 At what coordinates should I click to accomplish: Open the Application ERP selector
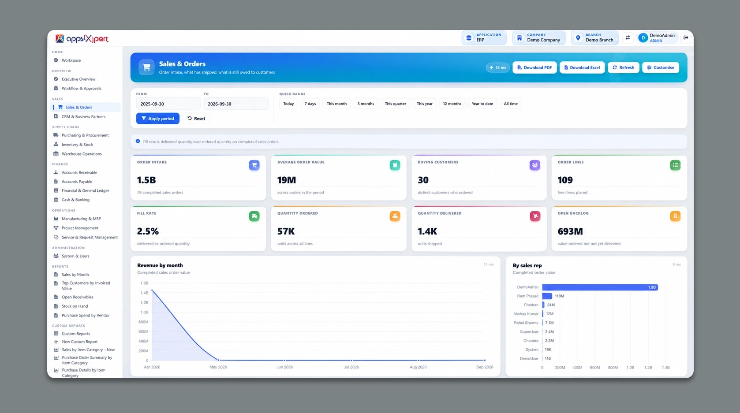[x=484, y=38]
